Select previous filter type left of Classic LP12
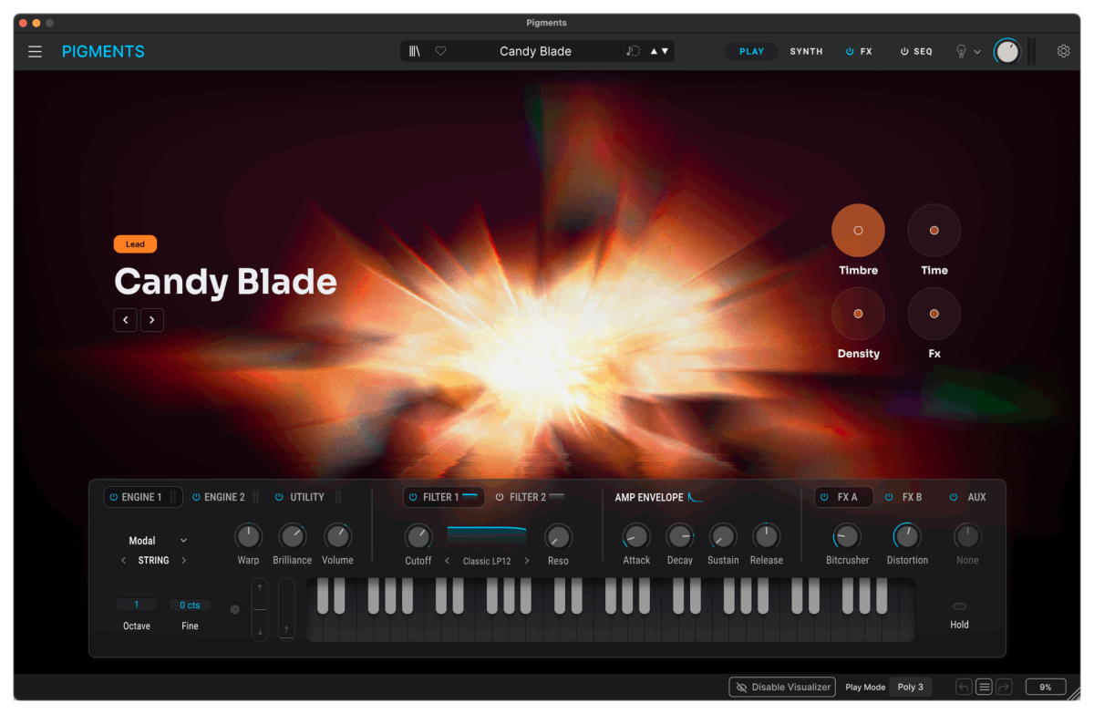The height and width of the screenshot is (714, 1094). click(x=447, y=561)
